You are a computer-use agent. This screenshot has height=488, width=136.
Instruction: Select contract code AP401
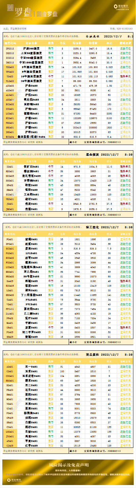10,441
